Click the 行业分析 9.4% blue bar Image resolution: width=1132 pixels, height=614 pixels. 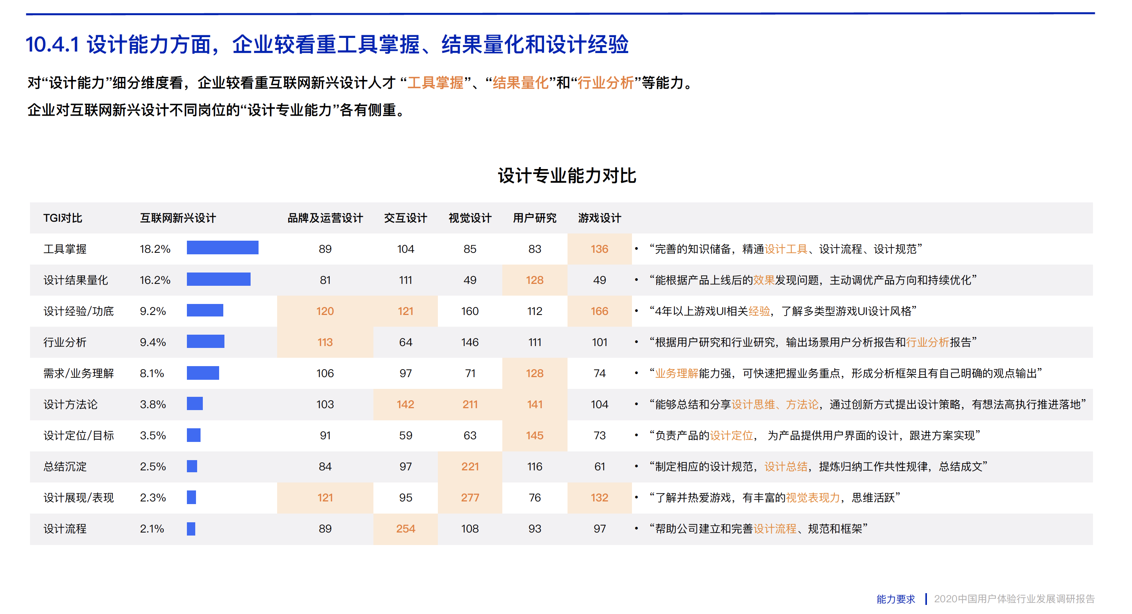pyautogui.click(x=205, y=342)
